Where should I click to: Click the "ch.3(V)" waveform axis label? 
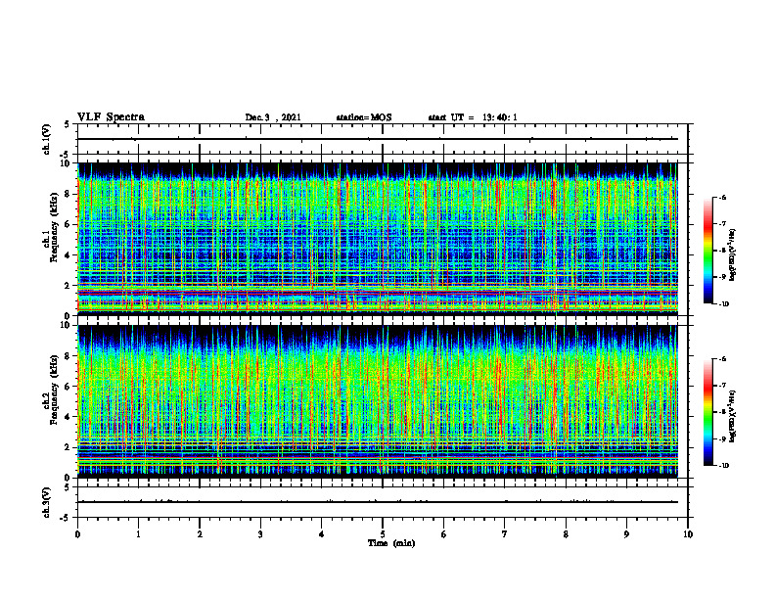point(46,502)
